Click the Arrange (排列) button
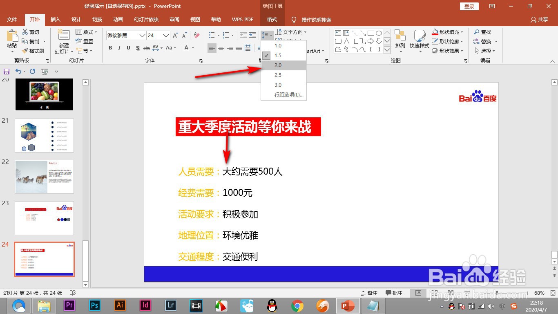This screenshot has width=558, height=314. coord(400,41)
